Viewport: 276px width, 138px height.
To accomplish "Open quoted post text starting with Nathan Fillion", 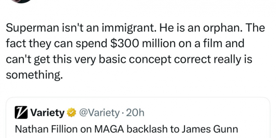I will pos(126,129).
